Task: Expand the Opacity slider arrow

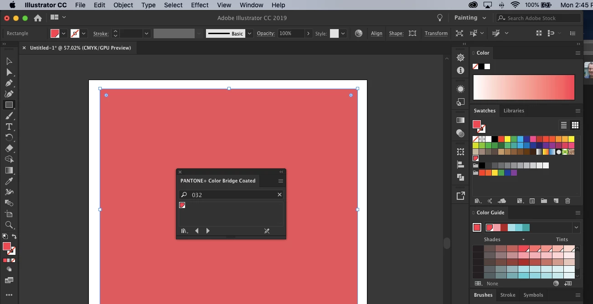Action: (309, 33)
